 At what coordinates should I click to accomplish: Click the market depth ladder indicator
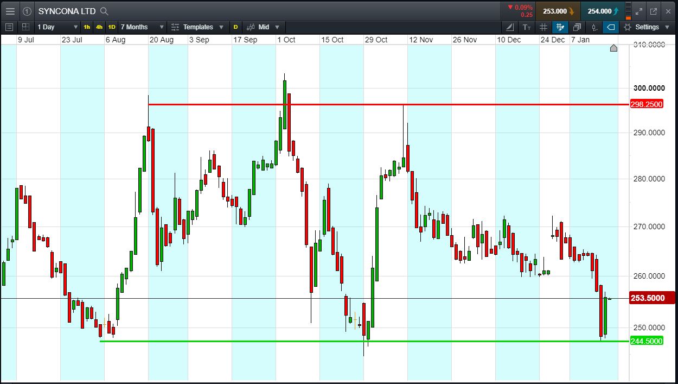[628, 11]
